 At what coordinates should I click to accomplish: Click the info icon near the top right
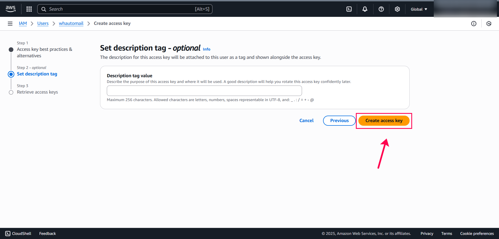pyautogui.click(x=474, y=24)
